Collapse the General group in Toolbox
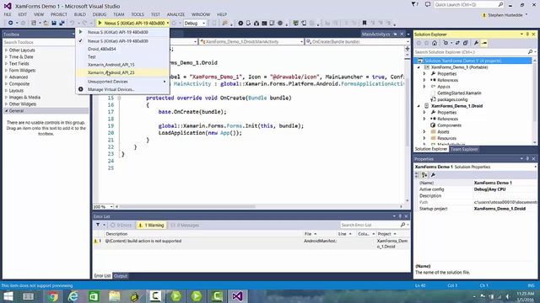Screen dimensions: 540x303 tap(6, 110)
